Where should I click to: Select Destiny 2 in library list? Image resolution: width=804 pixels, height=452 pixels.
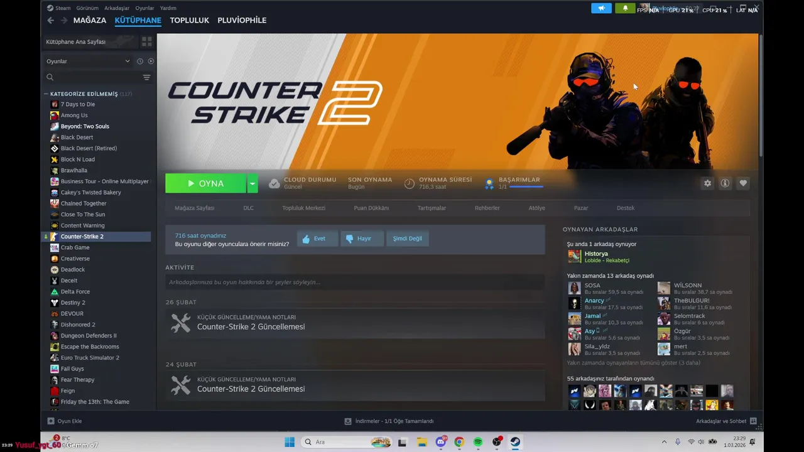(73, 303)
